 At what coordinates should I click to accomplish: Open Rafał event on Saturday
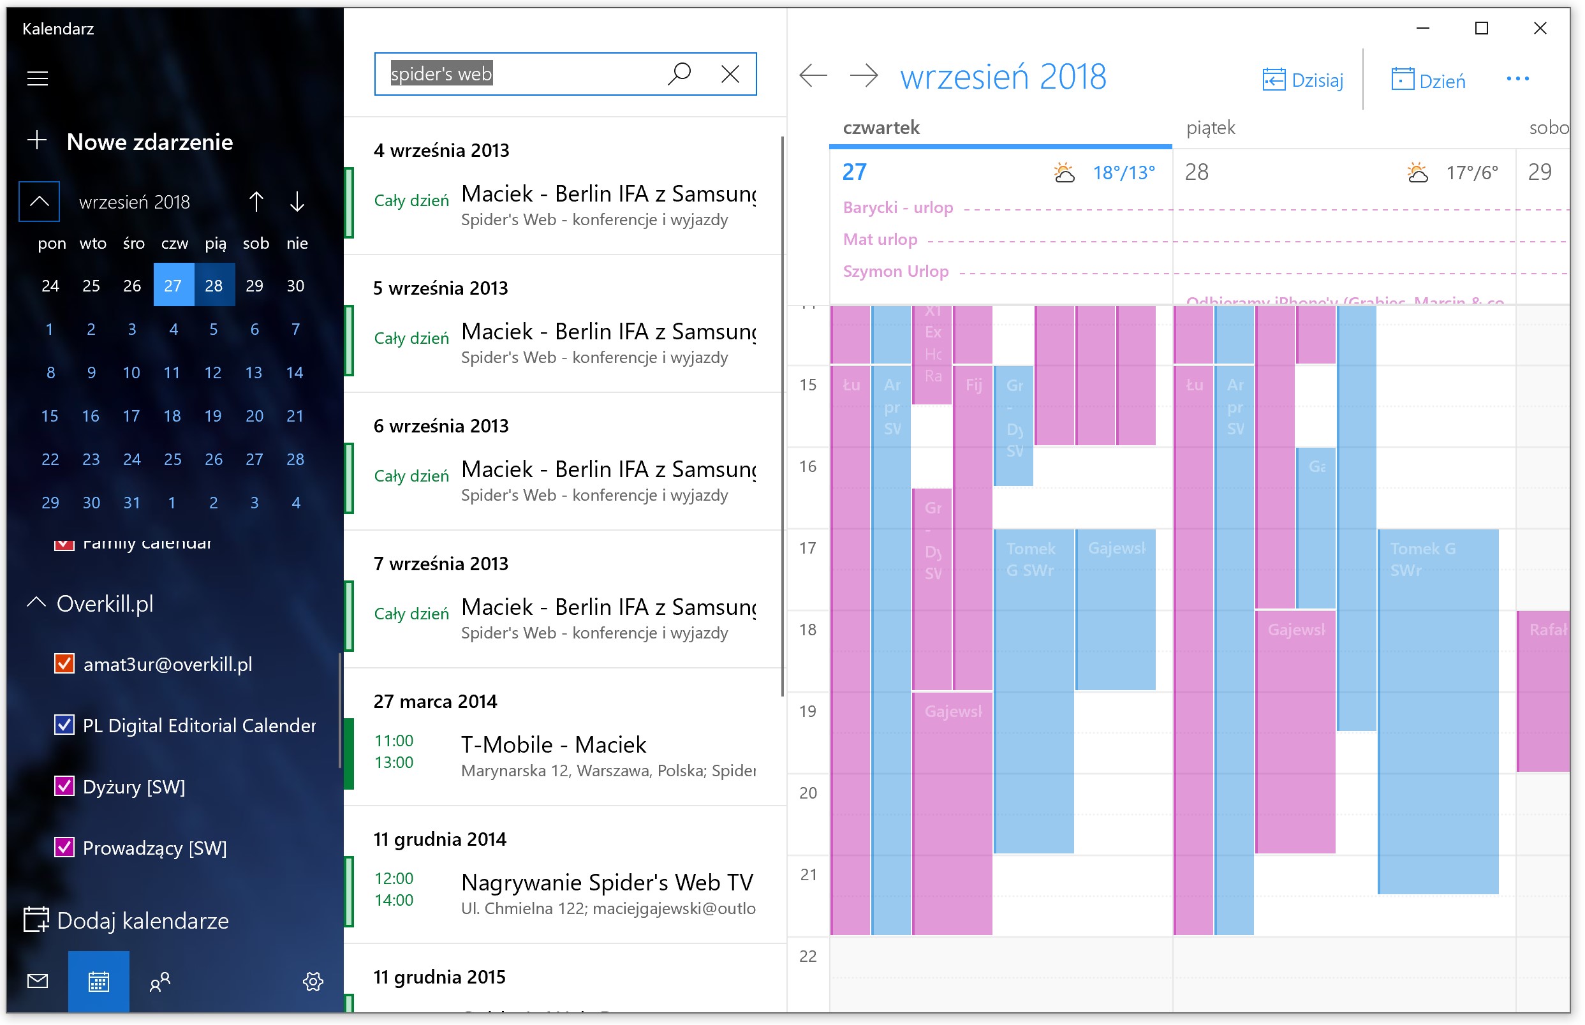1543,690
